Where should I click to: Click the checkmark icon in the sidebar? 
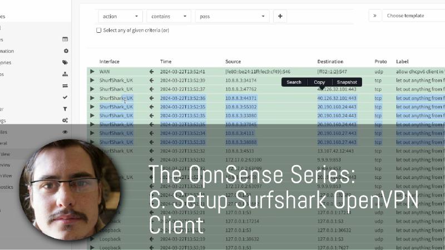pos(65,97)
